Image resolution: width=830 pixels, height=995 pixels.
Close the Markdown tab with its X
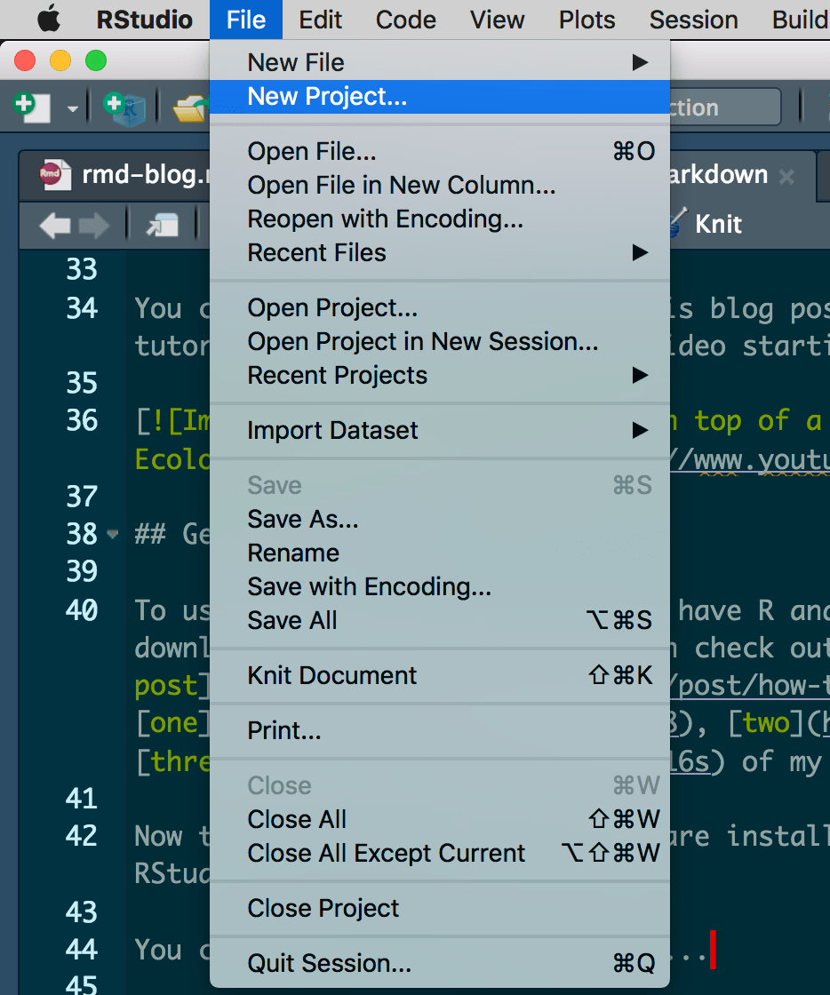coord(787,176)
